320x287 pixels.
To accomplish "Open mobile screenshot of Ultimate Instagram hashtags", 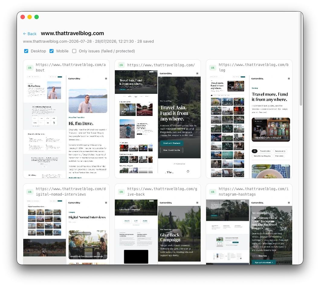I will (271, 232).
